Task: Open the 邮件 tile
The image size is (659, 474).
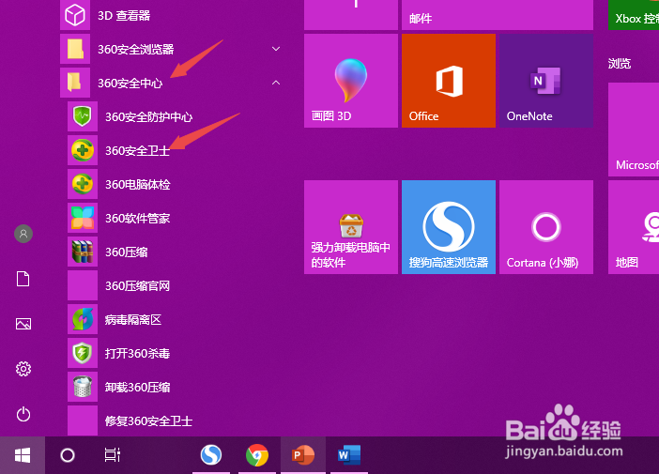Action: [x=498, y=15]
